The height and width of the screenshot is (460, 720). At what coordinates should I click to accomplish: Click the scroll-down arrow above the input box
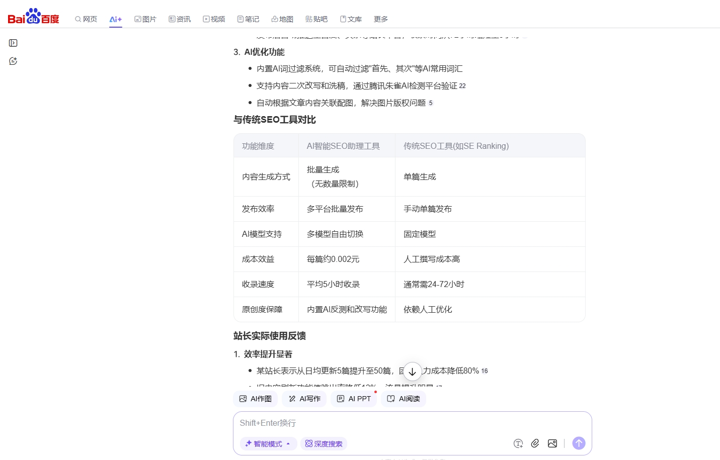(412, 371)
